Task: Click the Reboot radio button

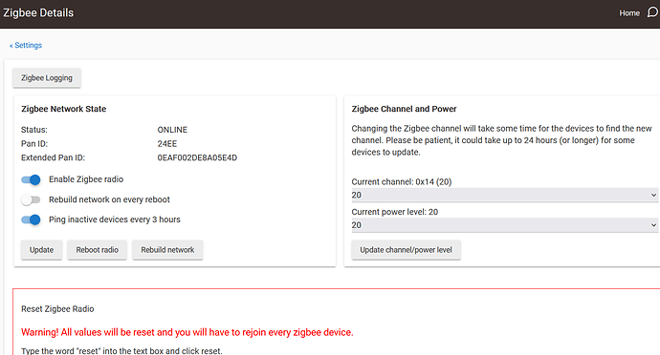Action: tap(98, 250)
